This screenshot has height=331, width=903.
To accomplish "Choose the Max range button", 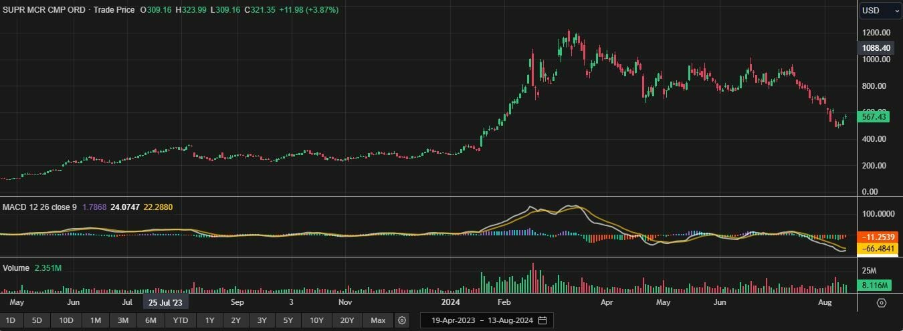I will [378, 320].
